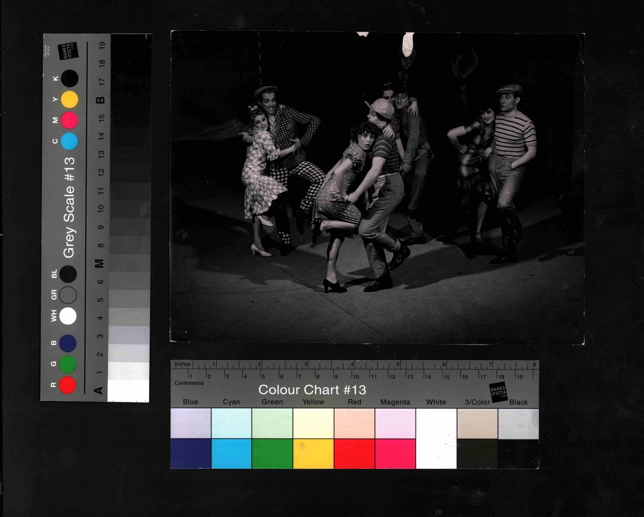
Task: Click the "Colour Chart #13" title text
Action: point(312,390)
